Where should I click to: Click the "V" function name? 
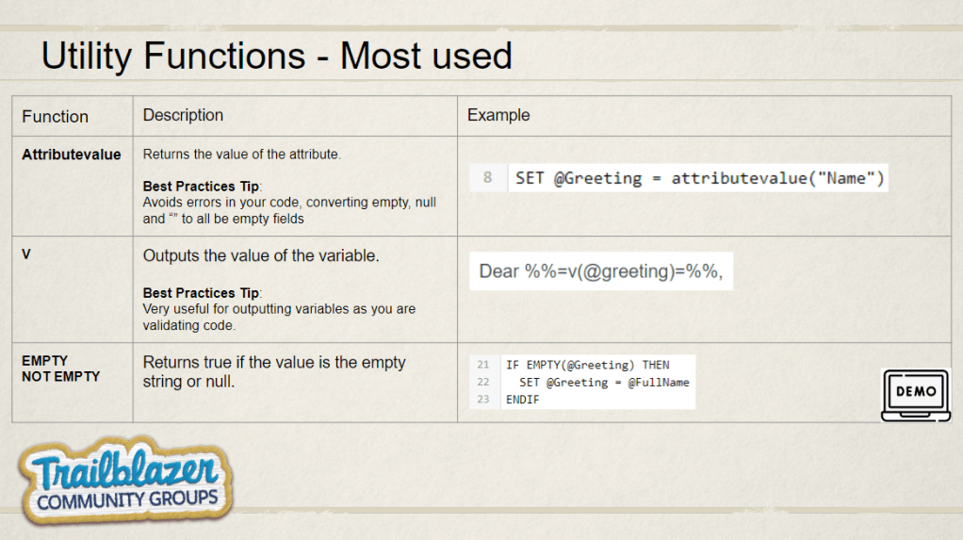coord(26,254)
